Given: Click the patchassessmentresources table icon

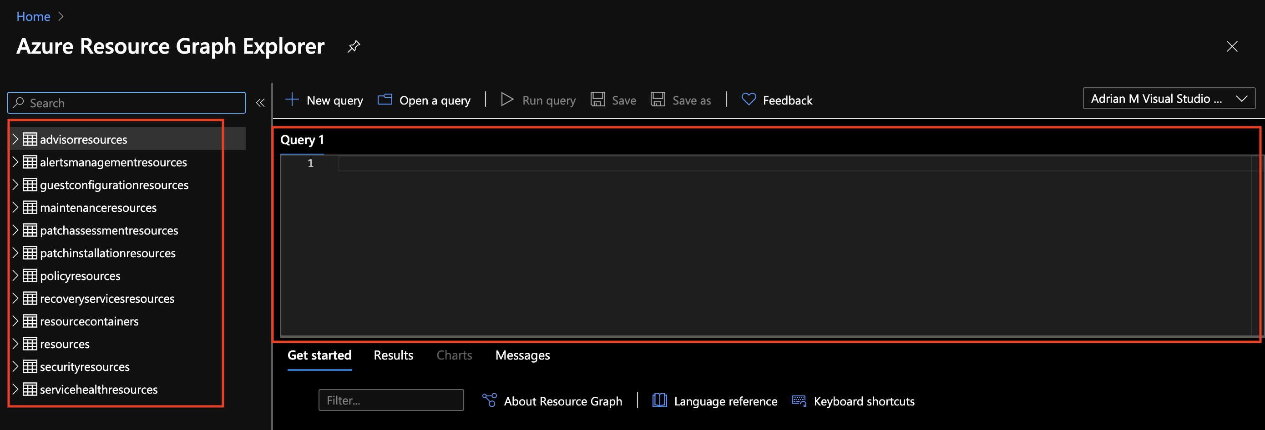Looking at the screenshot, I should (30, 230).
